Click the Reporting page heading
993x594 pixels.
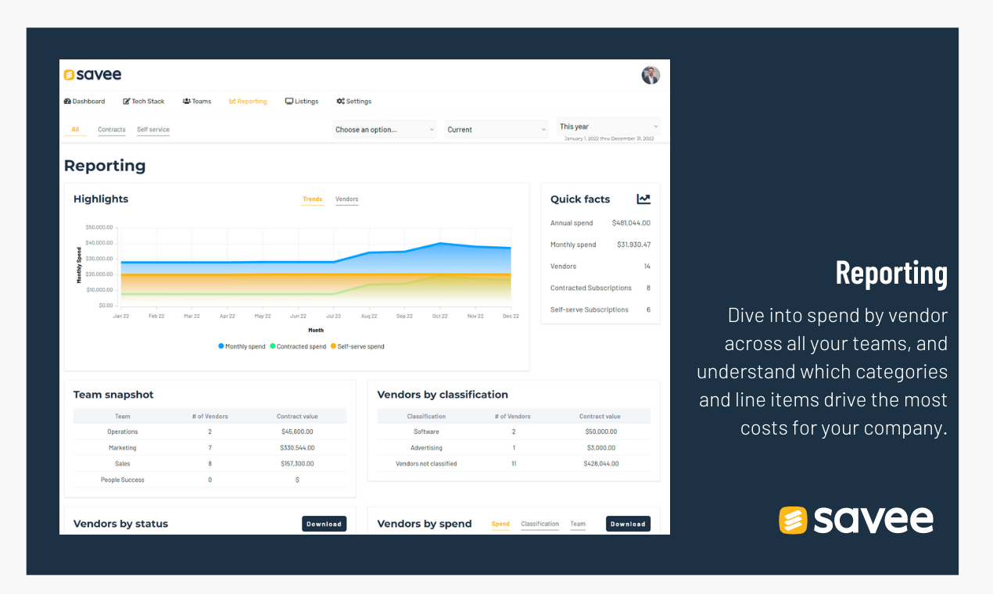pos(105,166)
